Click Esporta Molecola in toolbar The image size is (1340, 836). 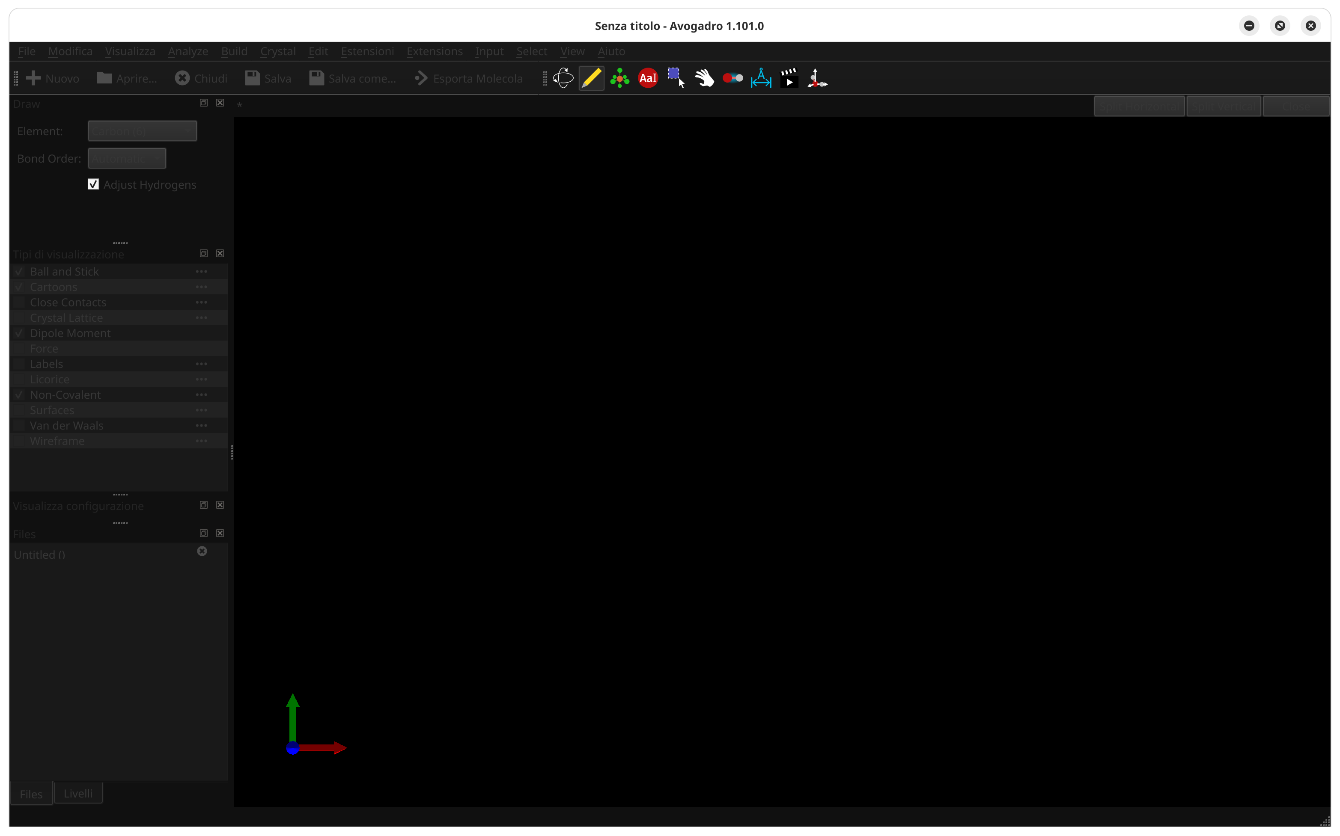[469, 79]
